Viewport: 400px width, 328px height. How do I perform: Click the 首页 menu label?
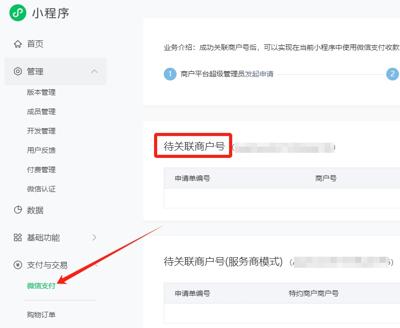coord(35,44)
